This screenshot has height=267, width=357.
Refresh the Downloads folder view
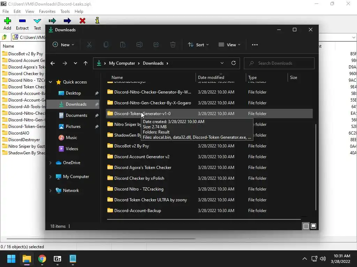(x=234, y=63)
